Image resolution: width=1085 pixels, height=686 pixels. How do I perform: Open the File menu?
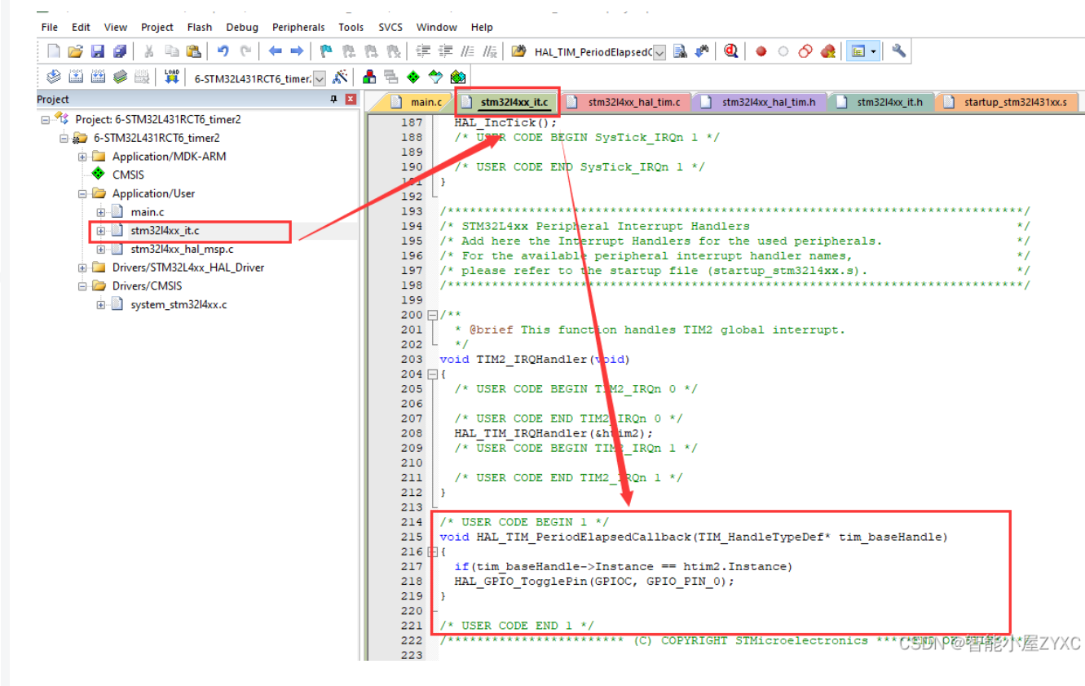pyautogui.click(x=50, y=27)
